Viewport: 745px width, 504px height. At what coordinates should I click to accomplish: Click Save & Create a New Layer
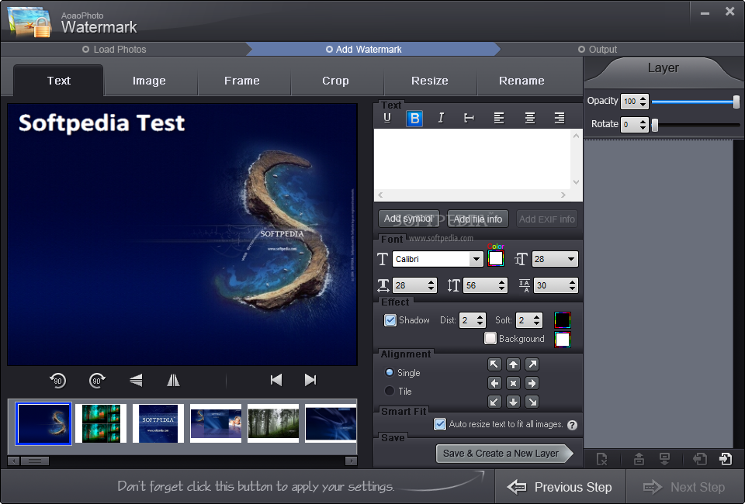[x=504, y=454]
